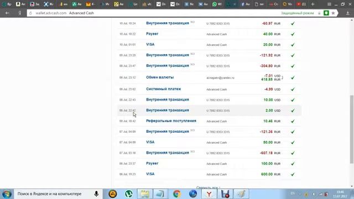This screenshot has width=354, height=199.
Task: Open the browser hamburger menu
Action: 329,4
